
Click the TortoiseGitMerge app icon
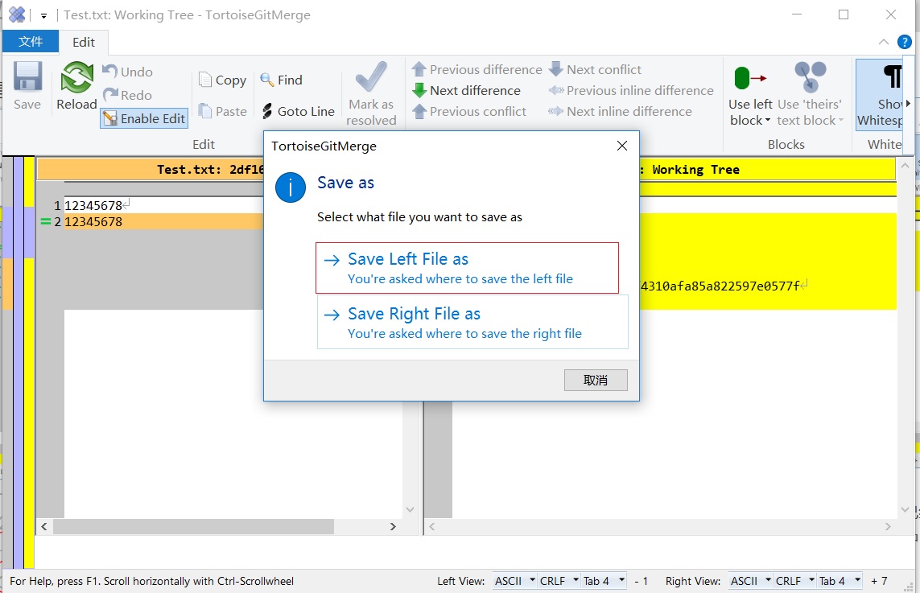pos(17,14)
